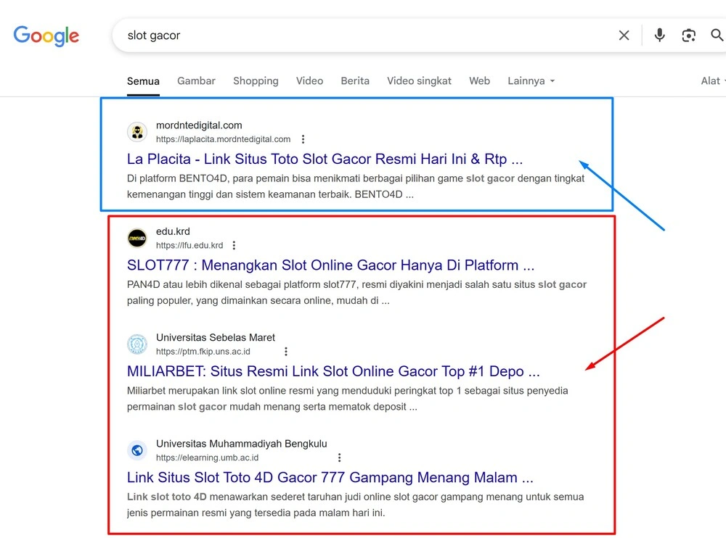Clear the search box with X icon
The height and width of the screenshot is (538, 726).
coord(624,35)
